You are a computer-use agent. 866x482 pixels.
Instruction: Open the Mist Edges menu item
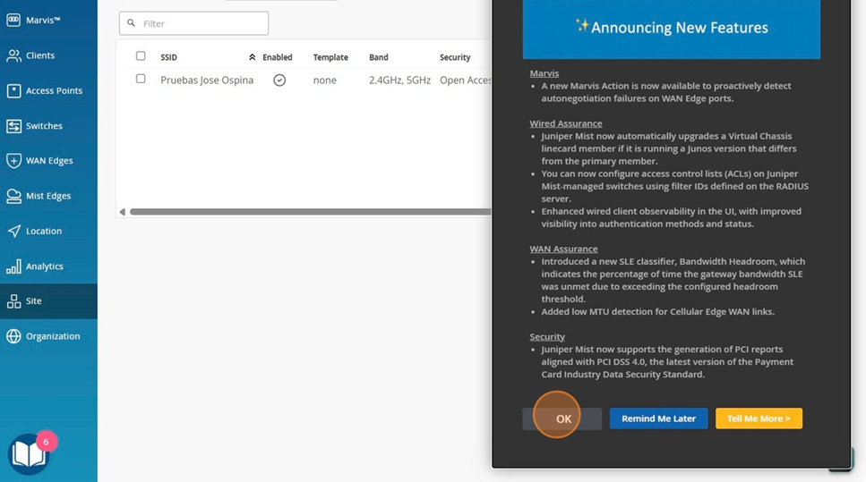(x=48, y=197)
